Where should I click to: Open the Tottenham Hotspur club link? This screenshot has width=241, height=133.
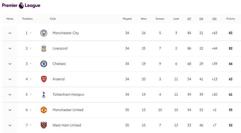(x=68, y=95)
